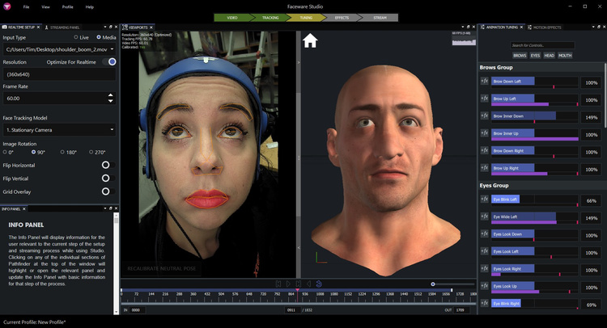
Task: Open the fx options for Eyes Look Up
Action: pyautogui.click(x=484, y=286)
